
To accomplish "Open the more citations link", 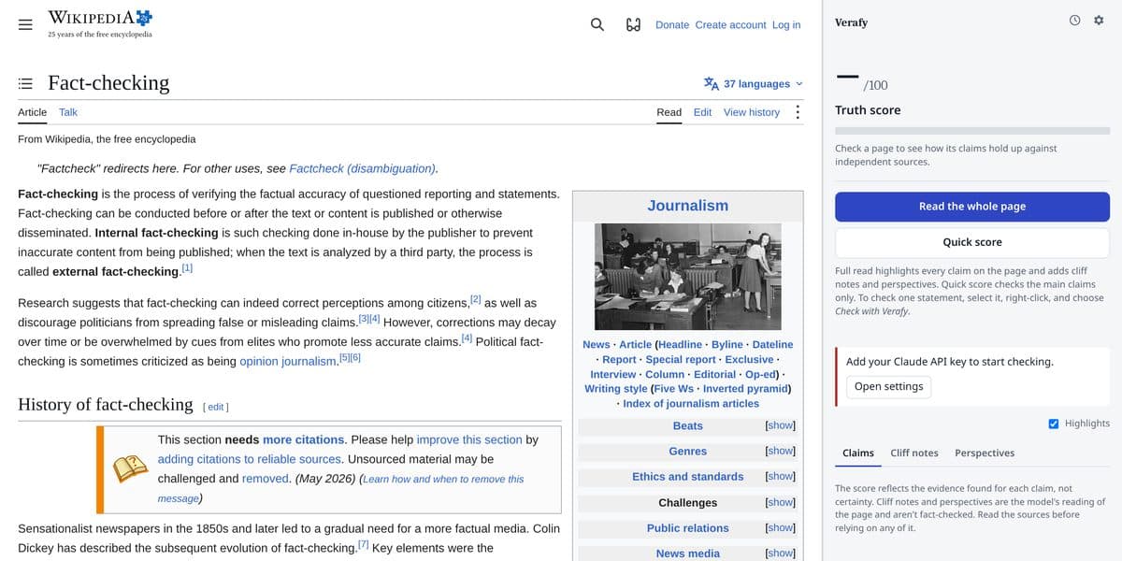I will tap(304, 439).
